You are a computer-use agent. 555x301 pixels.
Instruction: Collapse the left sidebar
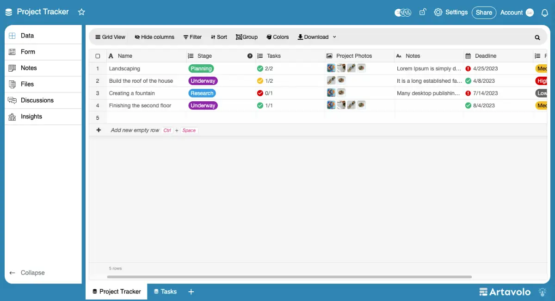tap(28, 273)
